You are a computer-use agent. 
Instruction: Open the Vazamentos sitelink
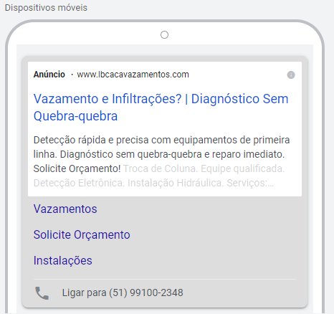pyautogui.click(x=65, y=209)
